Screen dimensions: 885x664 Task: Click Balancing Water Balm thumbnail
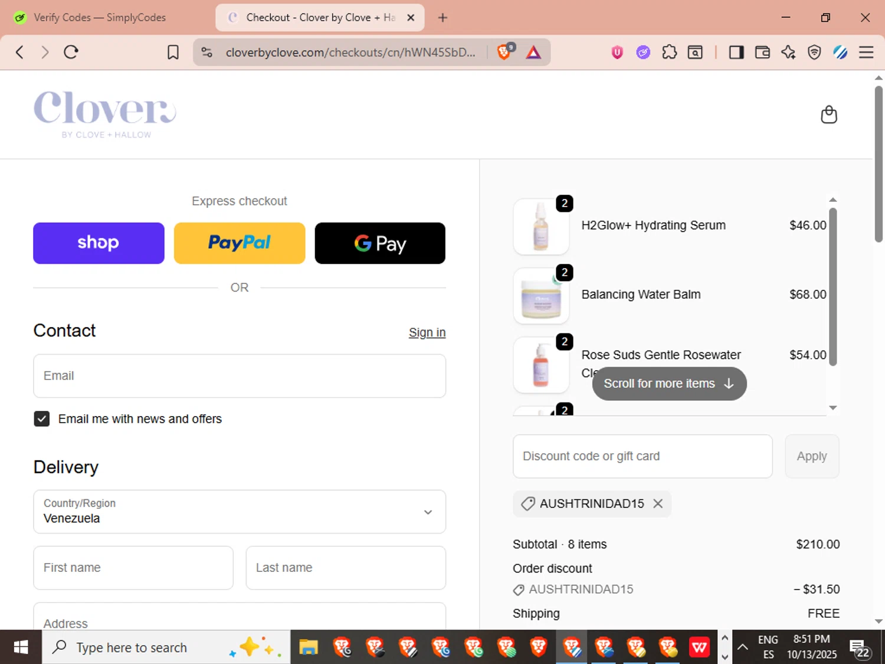[x=541, y=296]
